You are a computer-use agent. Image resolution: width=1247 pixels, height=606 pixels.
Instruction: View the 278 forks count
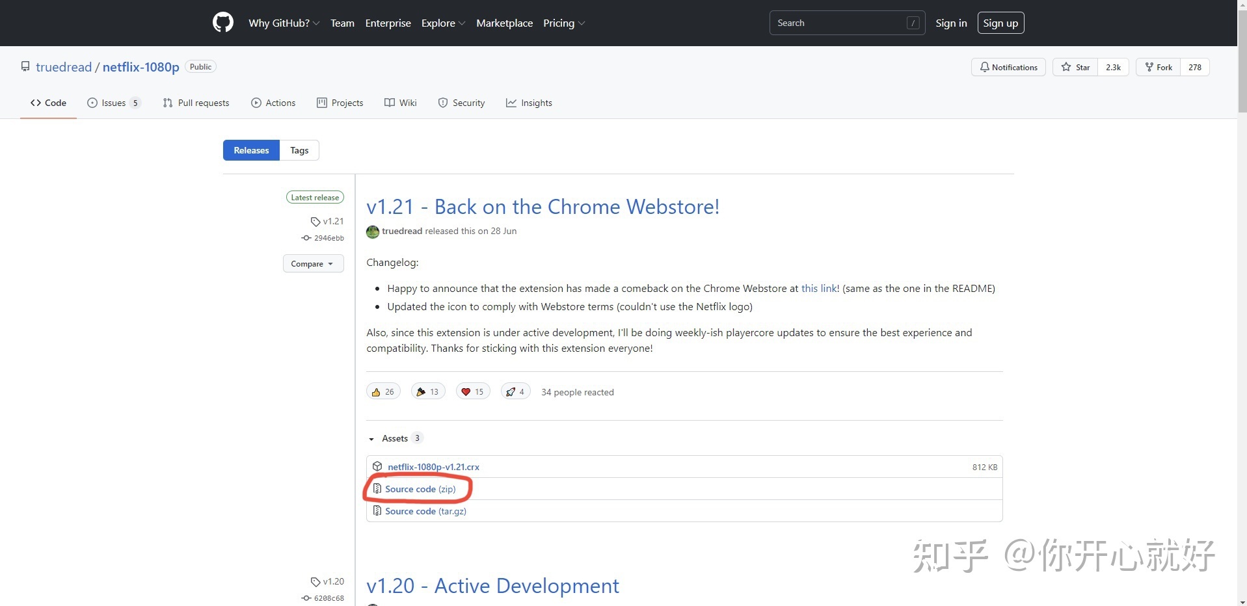coord(1194,67)
